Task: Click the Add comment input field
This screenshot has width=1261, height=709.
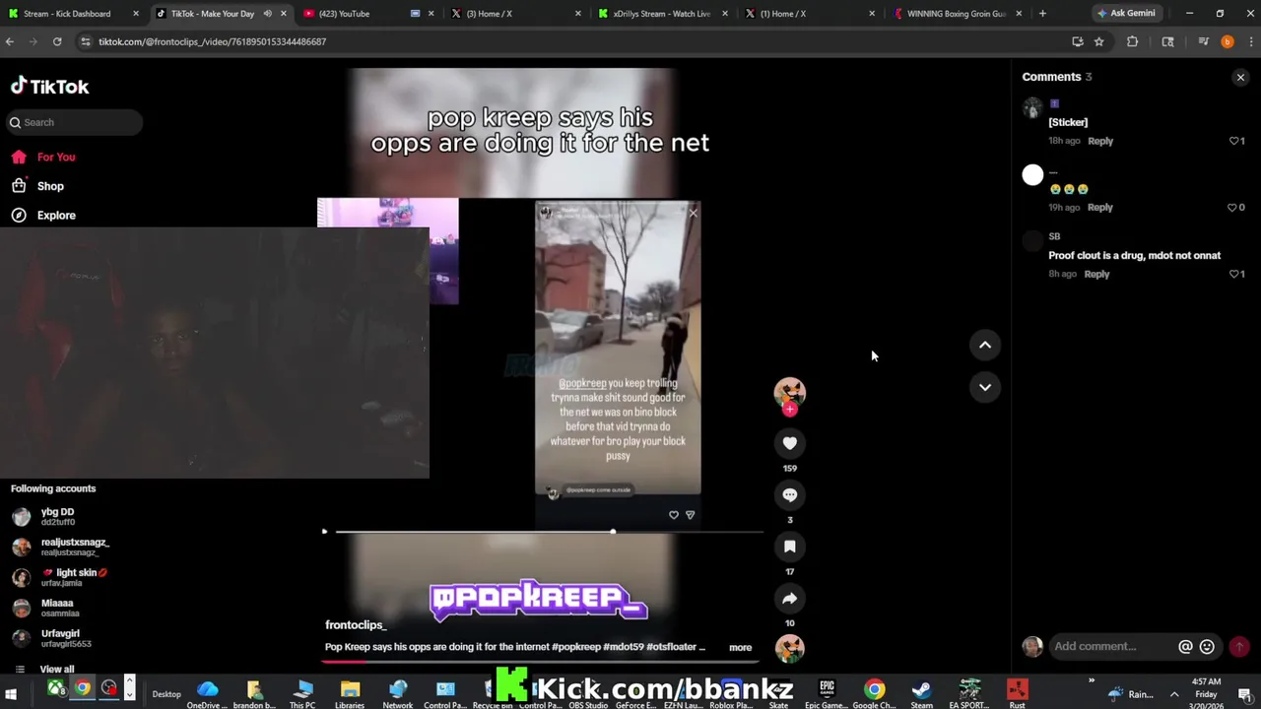Action: click(1112, 646)
